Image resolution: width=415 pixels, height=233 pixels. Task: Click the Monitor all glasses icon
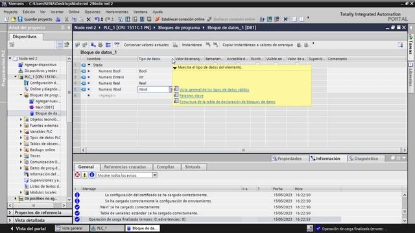click(x=117, y=45)
